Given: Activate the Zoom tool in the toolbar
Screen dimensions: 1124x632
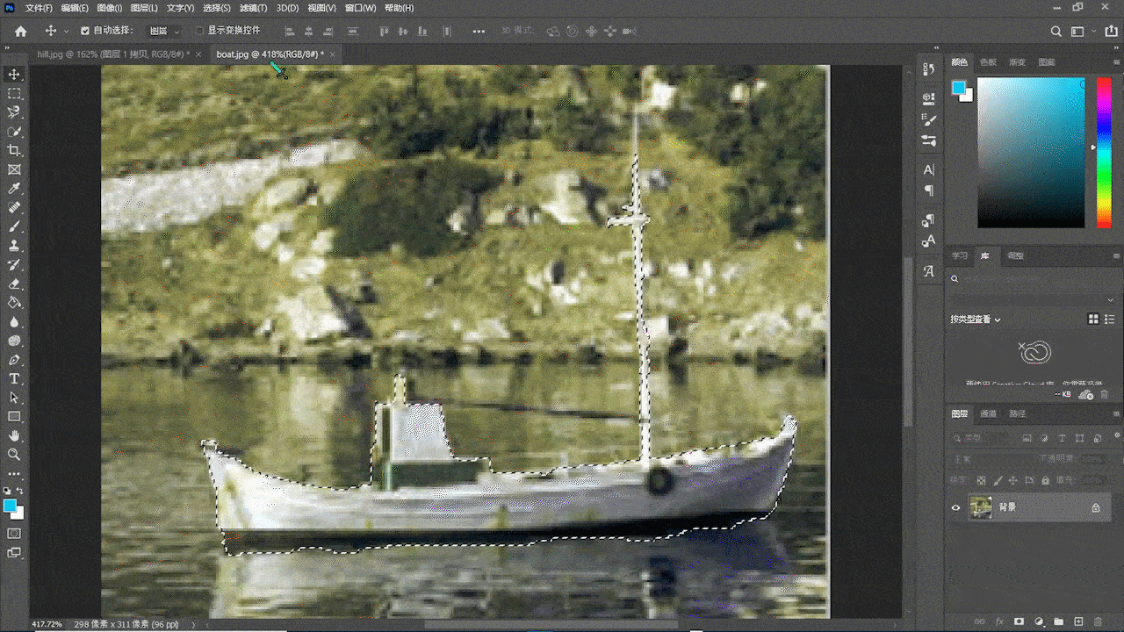Looking at the screenshot, I should pyautogui.click(x=14, y=455).
